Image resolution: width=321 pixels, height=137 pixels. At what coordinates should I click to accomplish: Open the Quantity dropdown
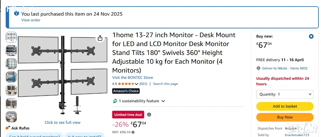click(285, 94)
